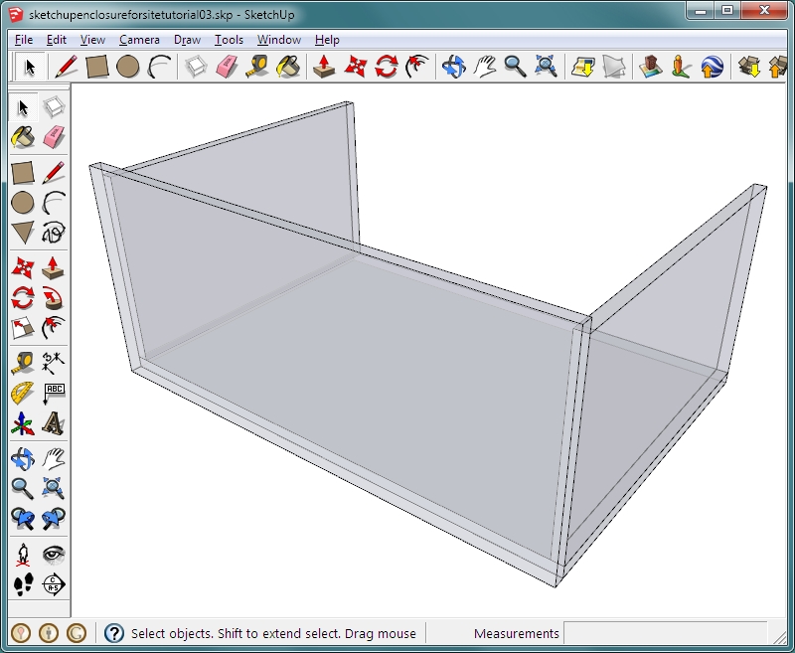Go to Previous view in the left palette
Image resolution: width=795 pixels, height=653 pixels.
click(x=23, y=518)
